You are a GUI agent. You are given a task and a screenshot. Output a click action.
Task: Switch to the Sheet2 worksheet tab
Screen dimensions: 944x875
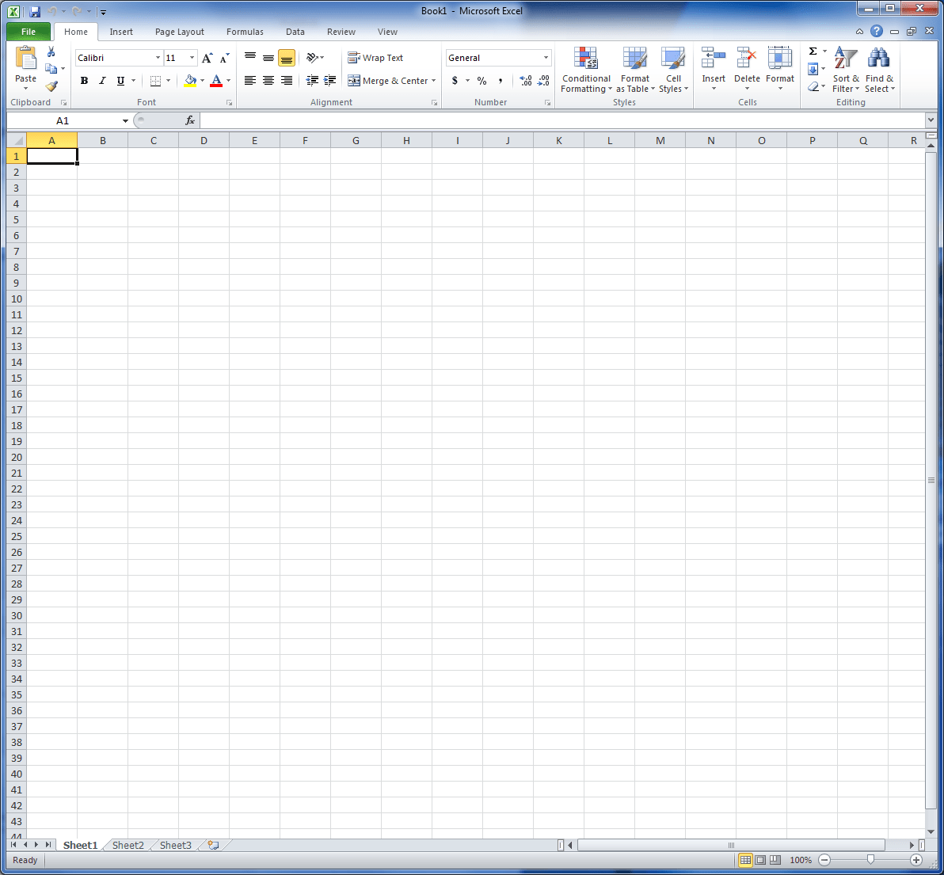[128, 845]
